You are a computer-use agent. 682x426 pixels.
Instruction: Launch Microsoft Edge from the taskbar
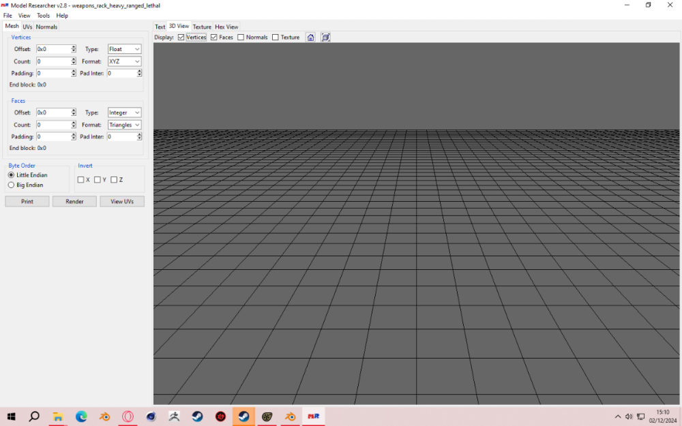(81, 416)
